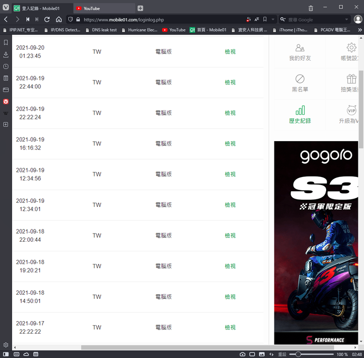Click the translate page icon in address bar
The height and width of the screenshot is (358, 364).
click(257, 20)
